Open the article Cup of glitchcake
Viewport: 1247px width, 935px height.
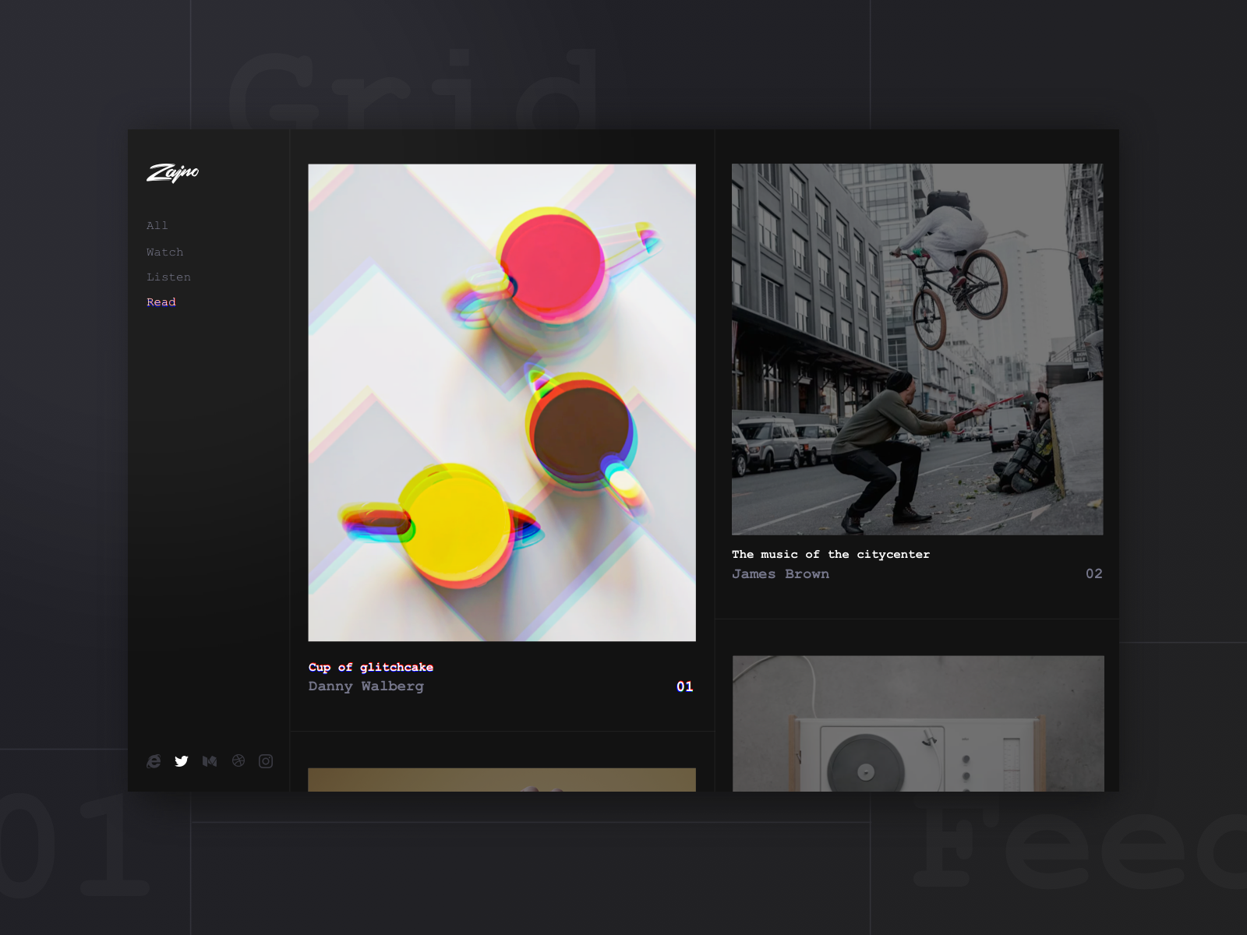(x=369, y=667)
